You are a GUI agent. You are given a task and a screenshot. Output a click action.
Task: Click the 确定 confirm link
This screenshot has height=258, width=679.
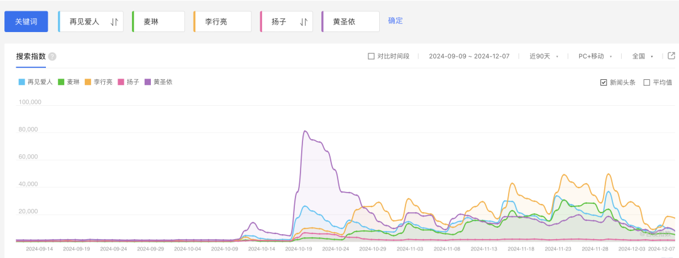(395, 21)
